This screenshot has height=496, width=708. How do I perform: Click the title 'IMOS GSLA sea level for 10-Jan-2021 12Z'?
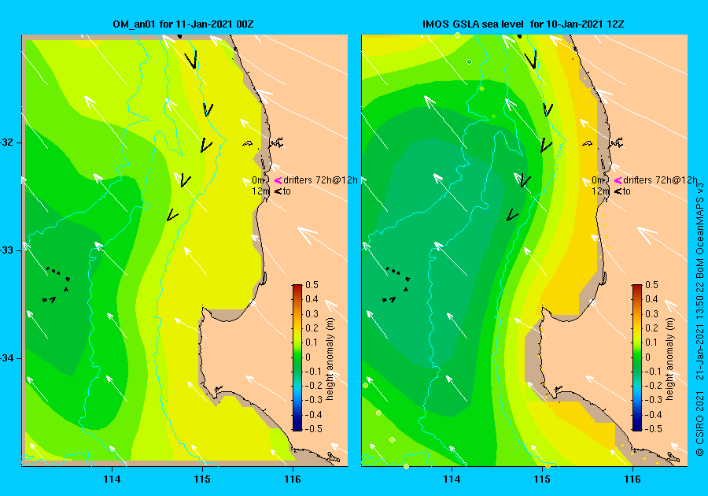(x=523, y=24)
